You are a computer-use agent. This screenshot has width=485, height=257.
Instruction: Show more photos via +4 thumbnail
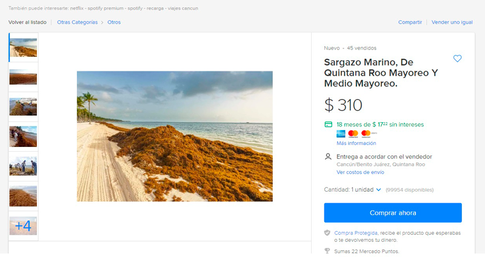(23, 226)
